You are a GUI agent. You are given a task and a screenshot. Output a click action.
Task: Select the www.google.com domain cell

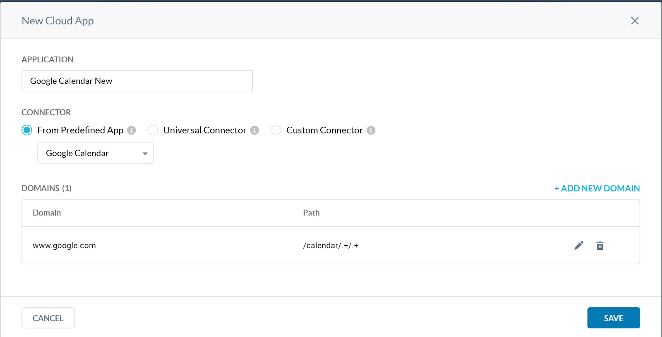[x=64, y=245]
